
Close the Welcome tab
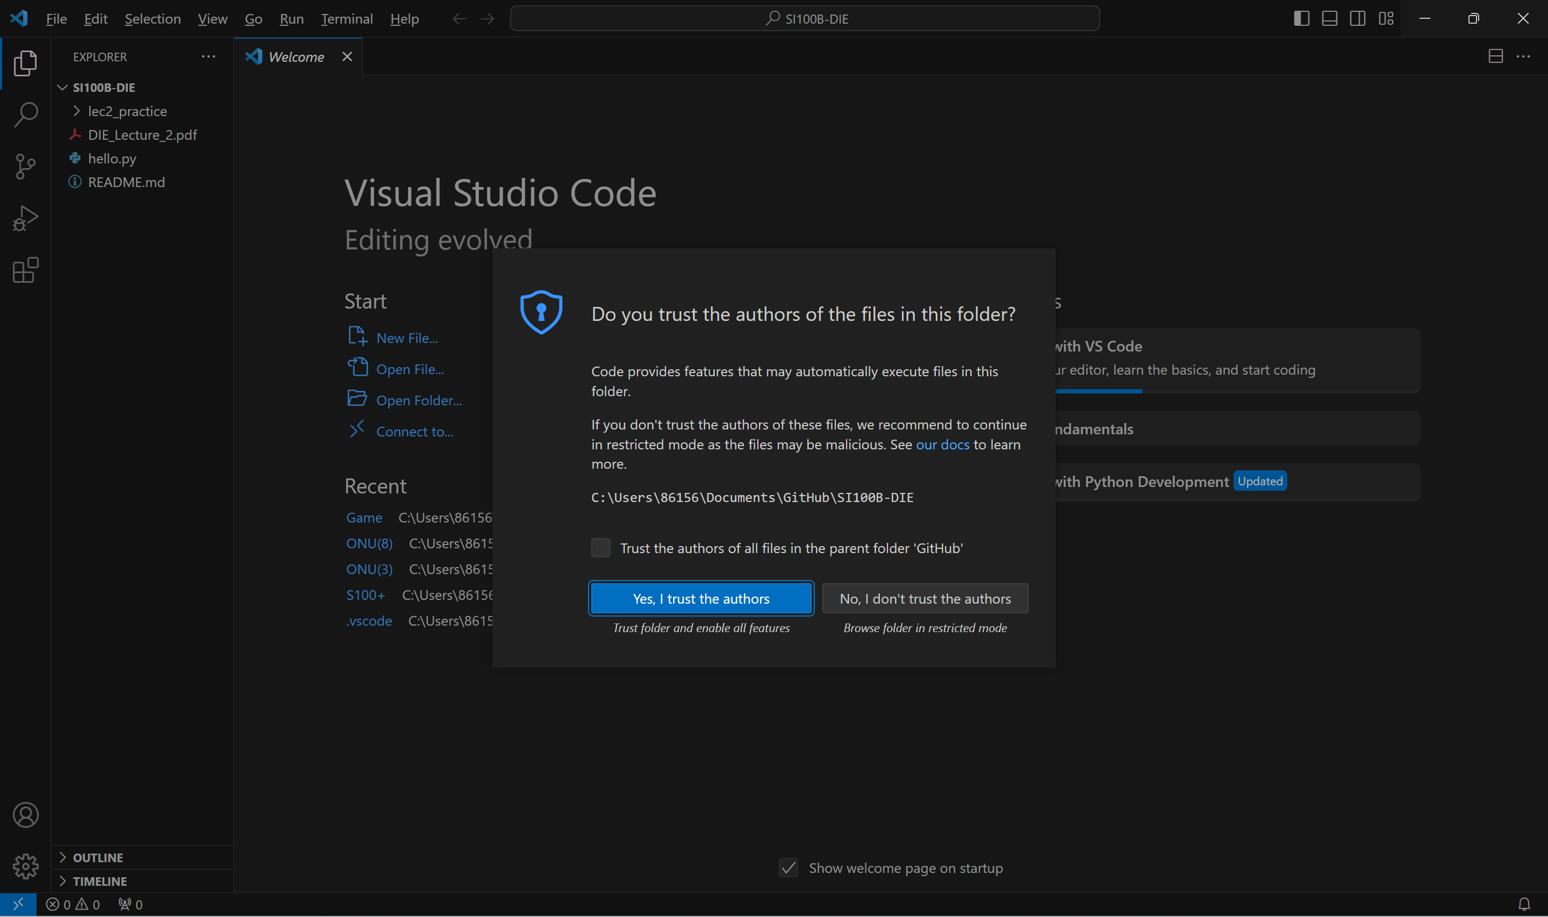click(347, 56)
